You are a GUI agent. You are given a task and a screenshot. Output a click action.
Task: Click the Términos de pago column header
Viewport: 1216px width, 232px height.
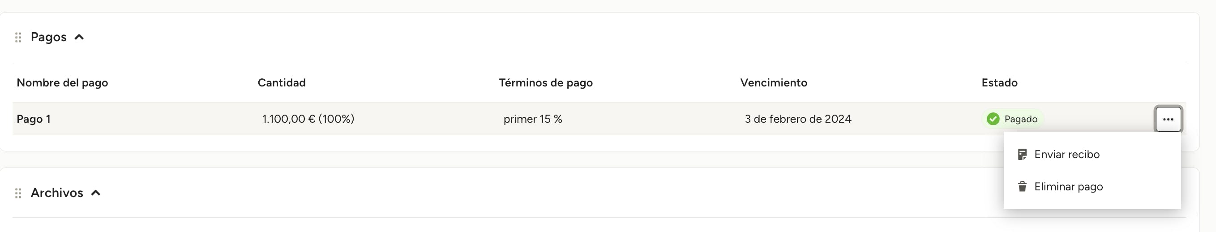(x=545, y=83)
